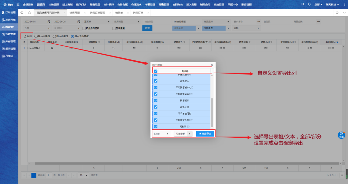Click the hamburger menu icon beside Tips
The image size is (348, 184).
pos(18,5)
